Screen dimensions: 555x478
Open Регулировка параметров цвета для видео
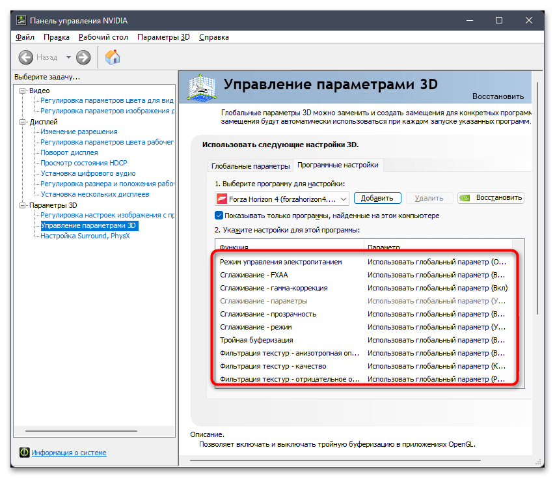pos(107,101)
